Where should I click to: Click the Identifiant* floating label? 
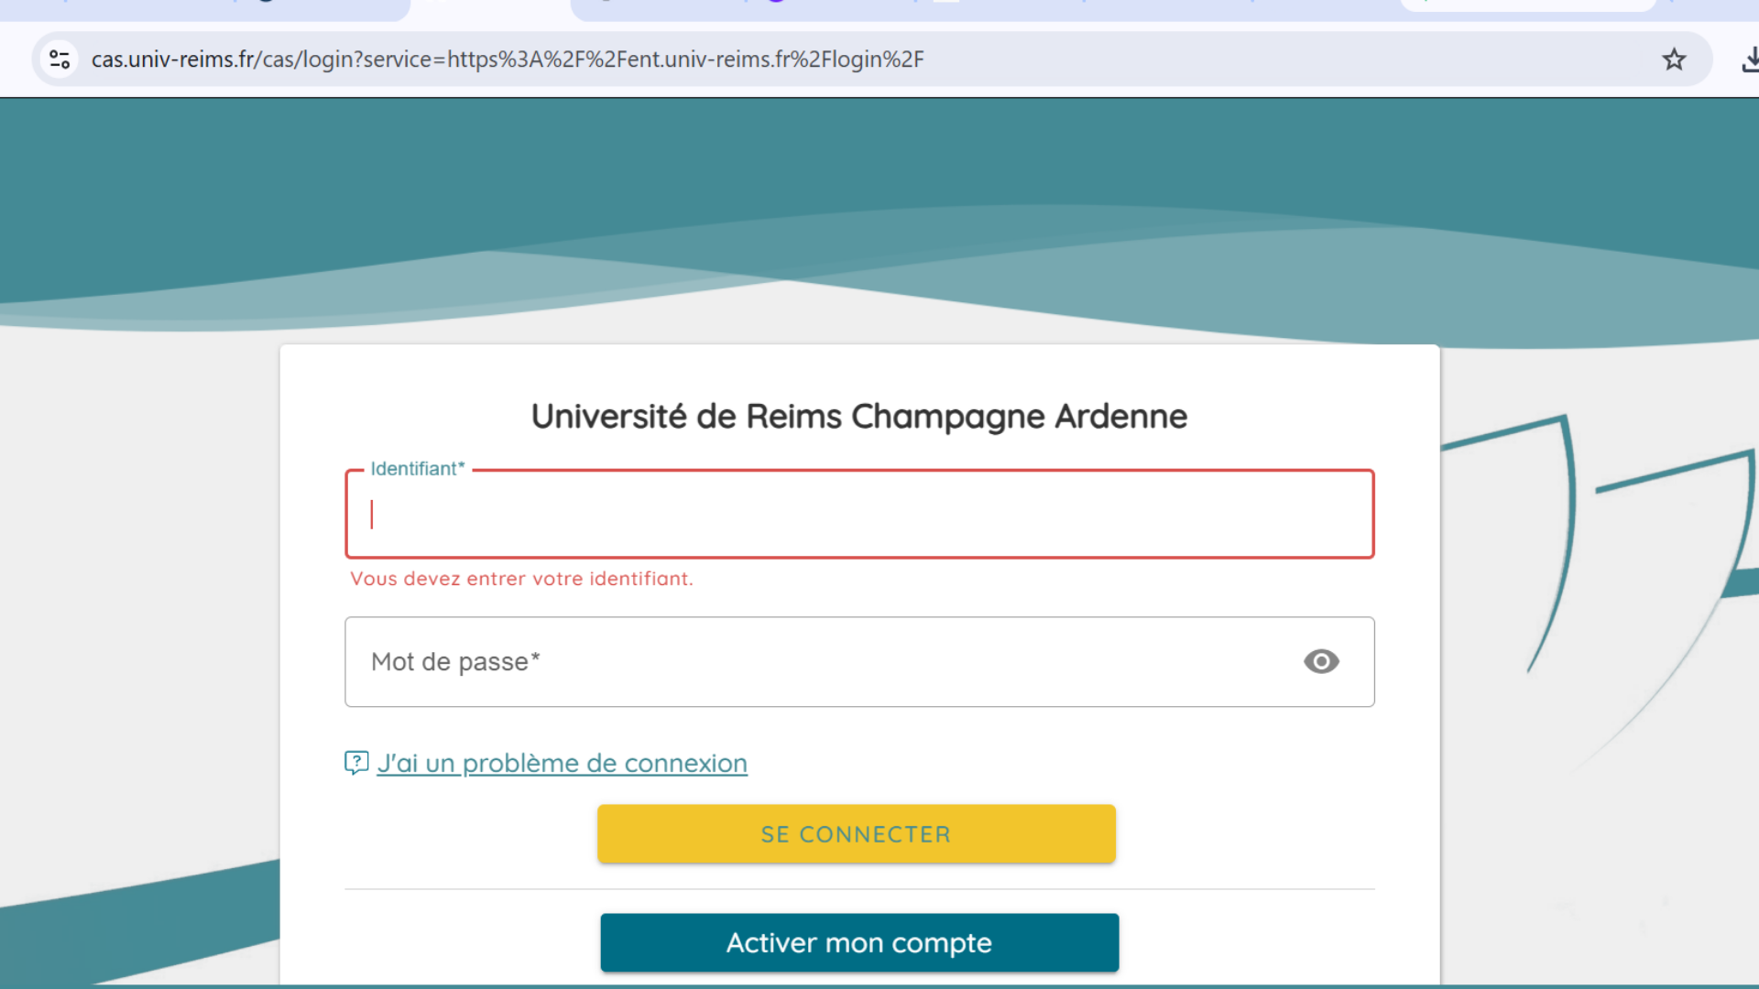coord(418,469)
